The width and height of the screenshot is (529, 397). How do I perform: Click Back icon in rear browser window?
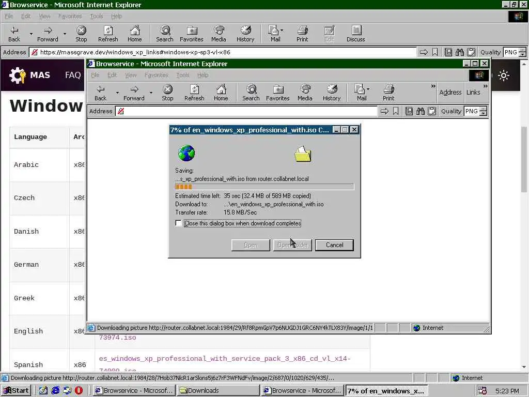[x=14, y=34]
